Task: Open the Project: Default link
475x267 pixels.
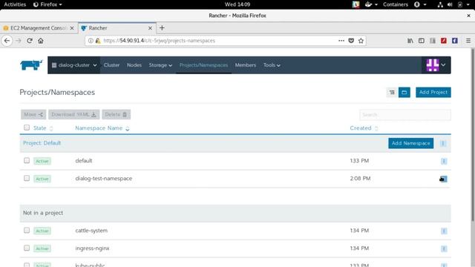Action: click(42, 143)
